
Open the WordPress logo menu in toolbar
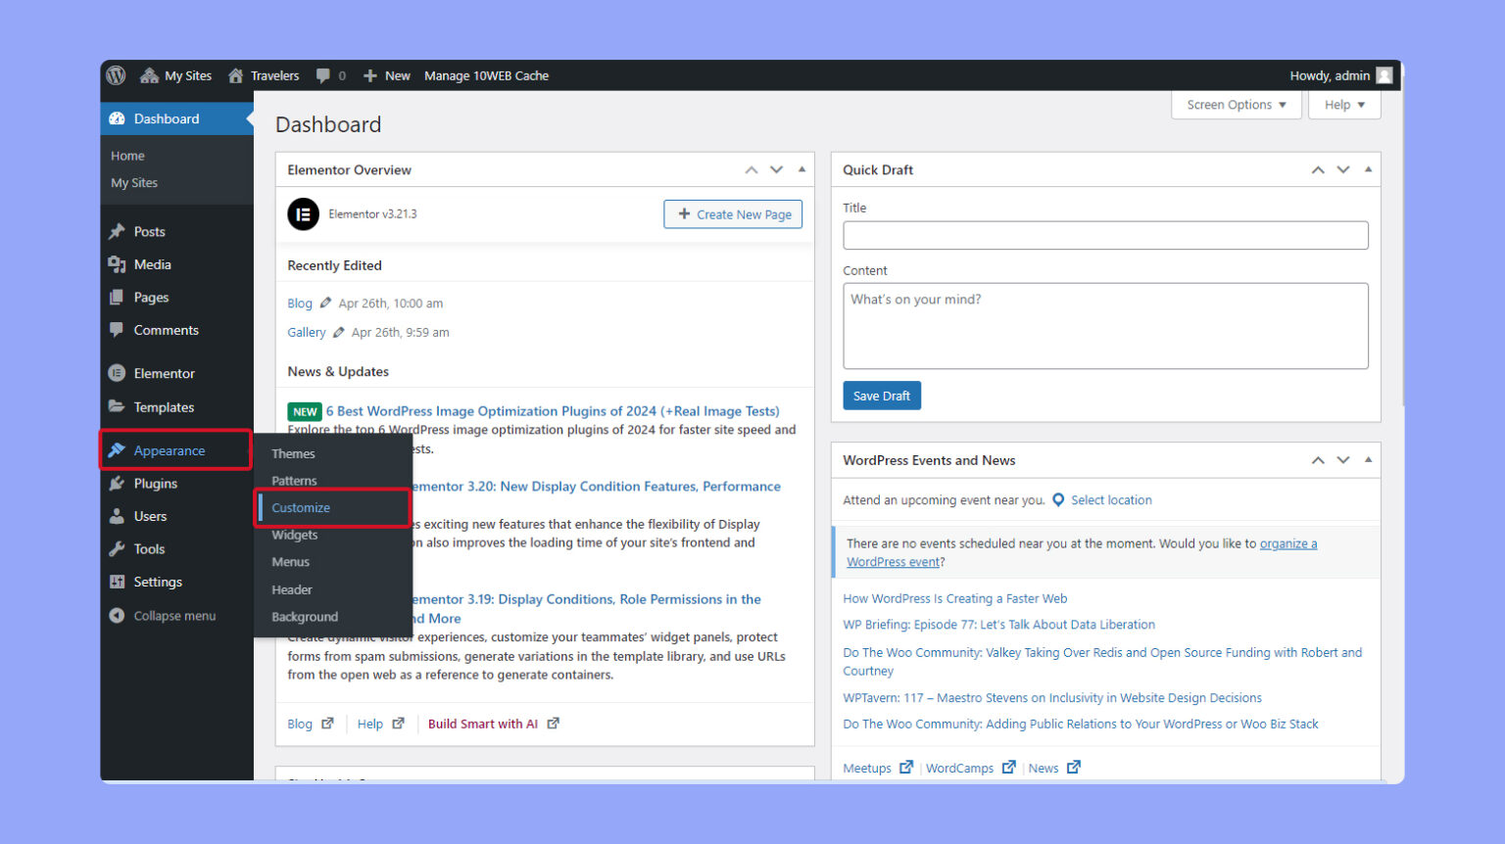tap(116, 75)
